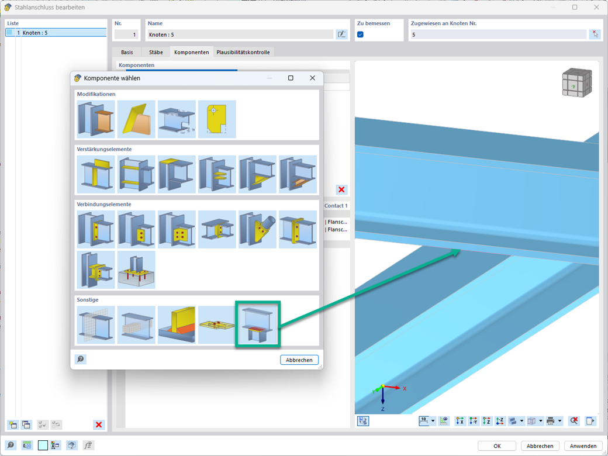This screenshot has width=608, height=456.
Task: Set view in Z direction
Action: (486, 421)
